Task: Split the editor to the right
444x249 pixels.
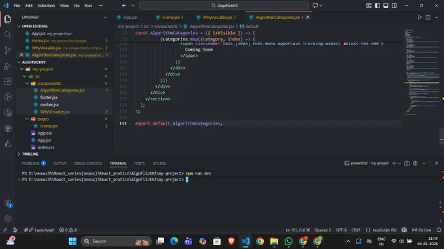Action: point(428,17)
